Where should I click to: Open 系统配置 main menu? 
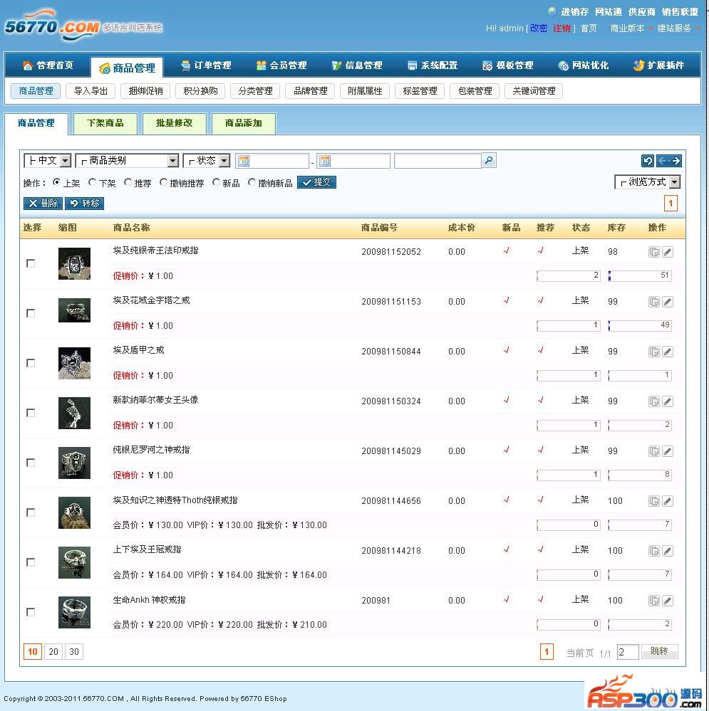pyautogui.click(x=433, y=65)
